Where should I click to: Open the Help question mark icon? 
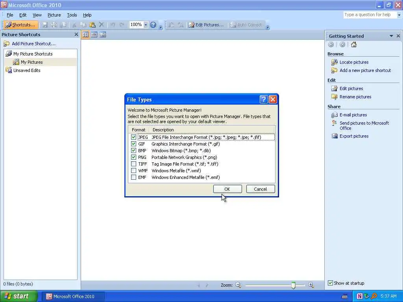pos(153,25)
